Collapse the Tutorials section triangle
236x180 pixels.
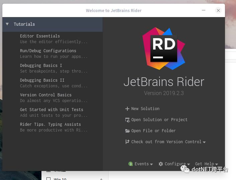click(x=7, y=24)
